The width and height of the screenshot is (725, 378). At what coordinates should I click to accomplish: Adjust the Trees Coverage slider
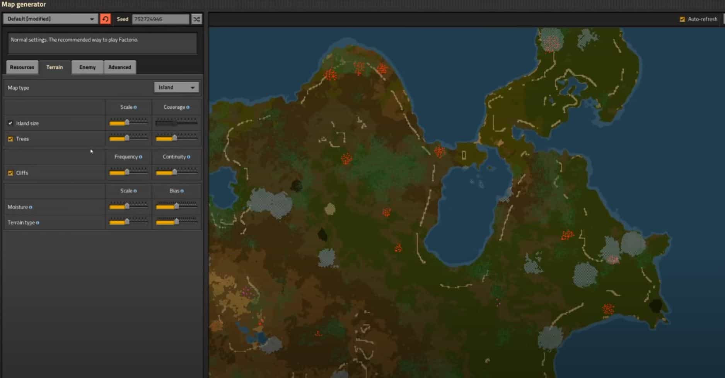point(176,138)
